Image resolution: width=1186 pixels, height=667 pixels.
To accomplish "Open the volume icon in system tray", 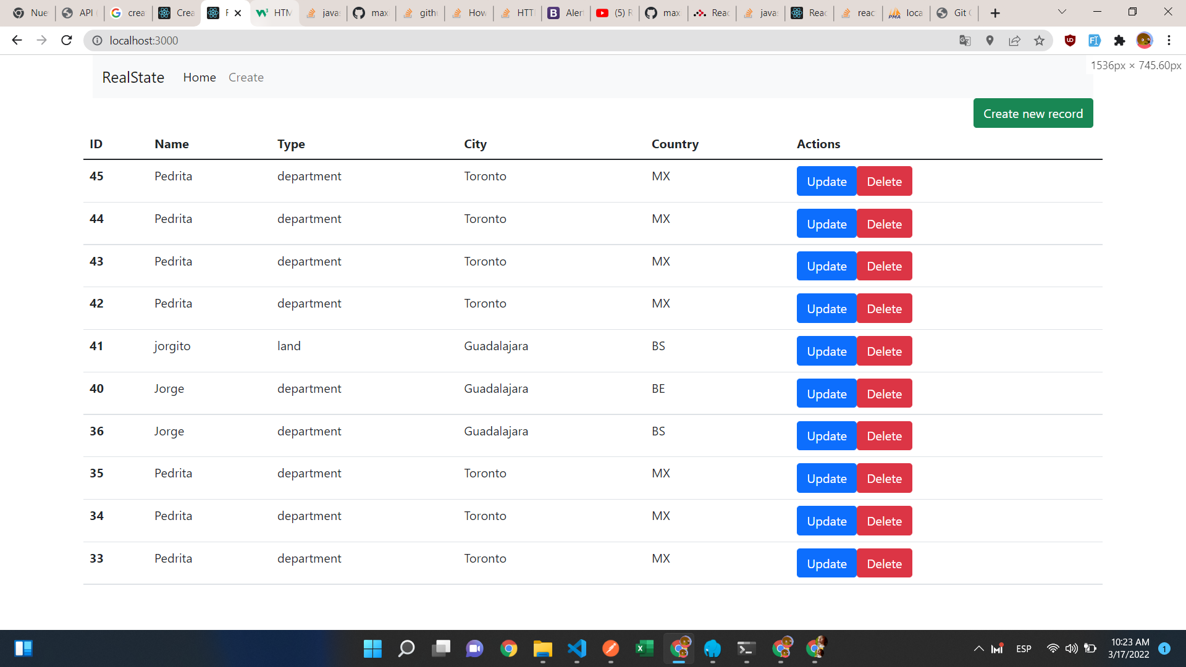I will tap(1071, 648).
